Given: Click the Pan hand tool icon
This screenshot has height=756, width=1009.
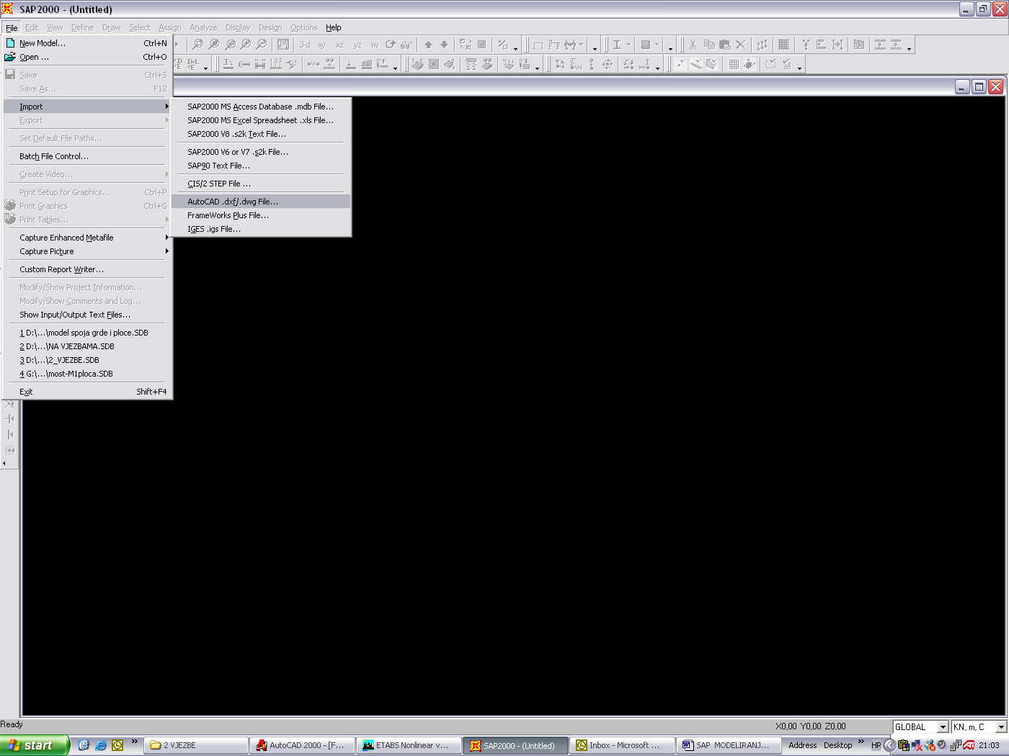Looking at the screenshot, I should 283,45.
